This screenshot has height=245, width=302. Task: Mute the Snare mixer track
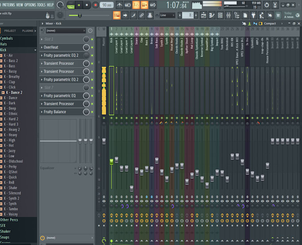(137, 118)
